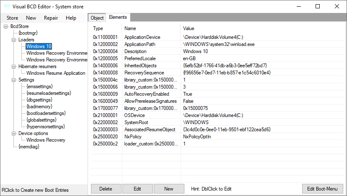Select the {dbgsettings} entry
Screen dimensions: 347x196
tap(39, 100)
